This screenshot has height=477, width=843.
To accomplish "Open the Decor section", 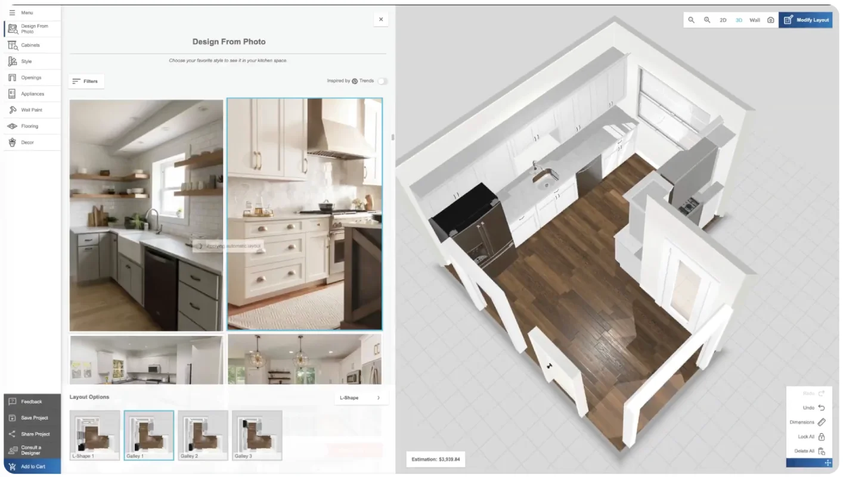I will tap(32, 142).
